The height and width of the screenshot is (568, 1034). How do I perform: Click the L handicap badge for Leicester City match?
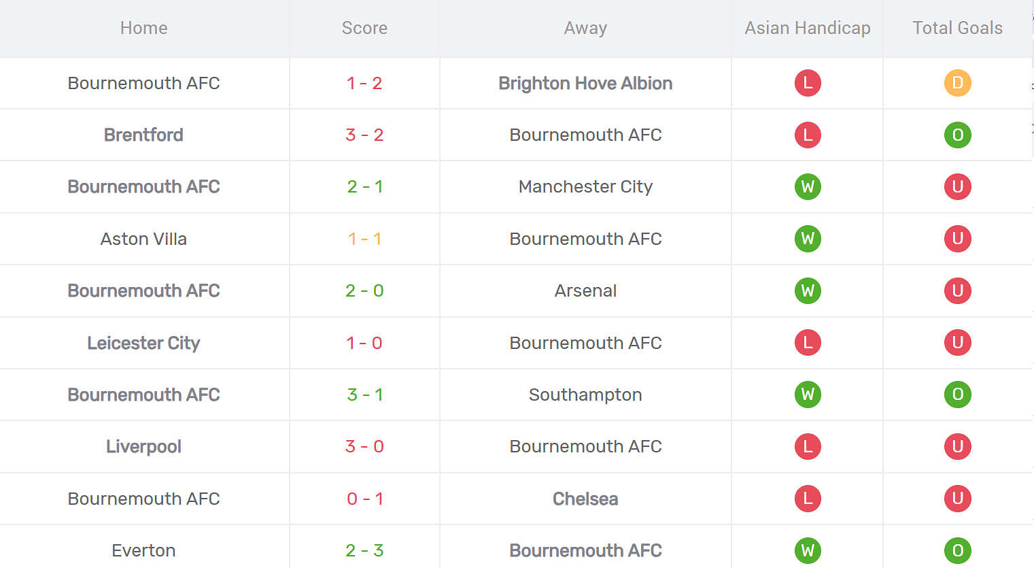(808, 343)
